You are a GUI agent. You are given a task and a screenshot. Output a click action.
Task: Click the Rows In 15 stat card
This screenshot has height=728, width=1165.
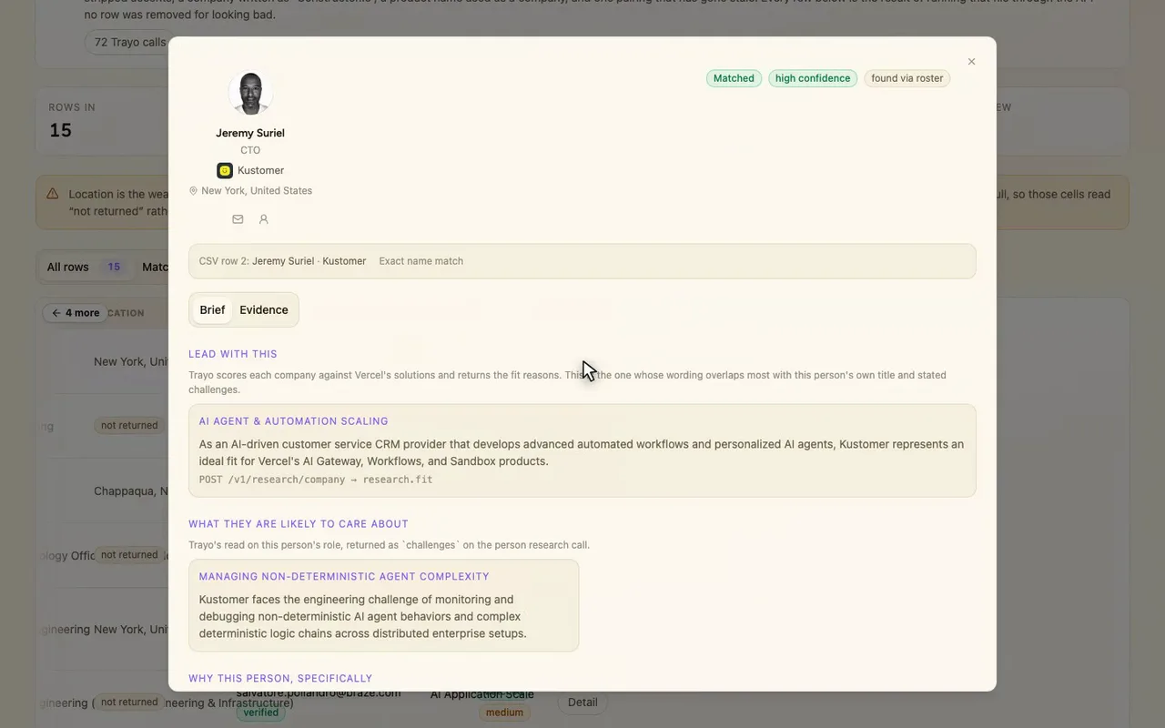(x=102, y=121)
